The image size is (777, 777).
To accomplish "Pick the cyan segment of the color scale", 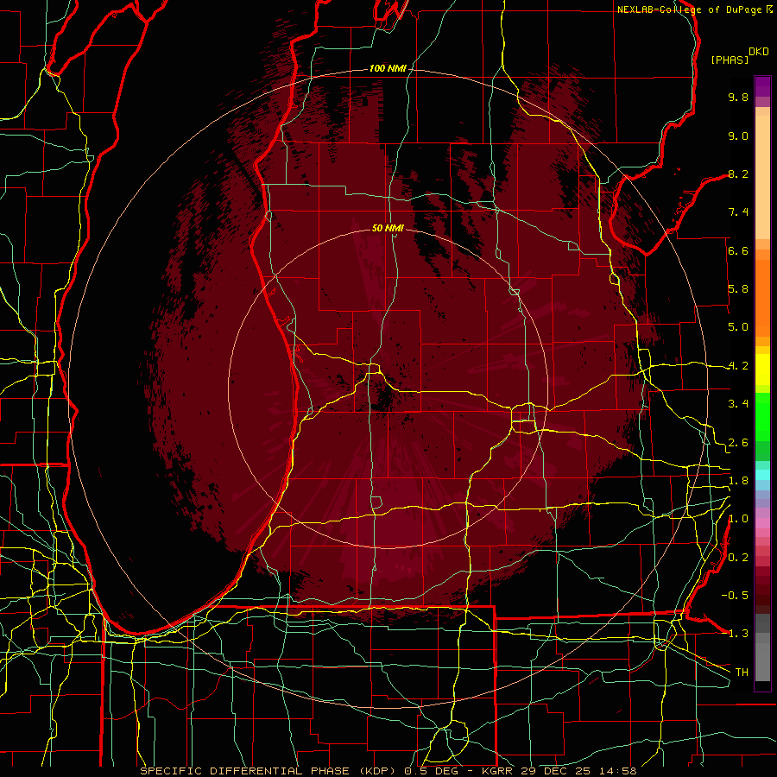I will coord(762,475).
